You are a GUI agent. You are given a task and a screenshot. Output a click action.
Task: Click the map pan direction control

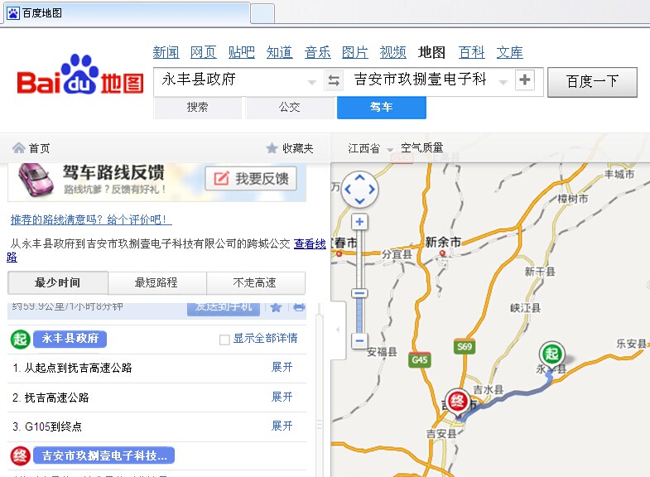coord(359,190)
